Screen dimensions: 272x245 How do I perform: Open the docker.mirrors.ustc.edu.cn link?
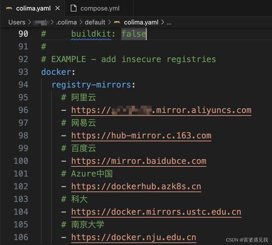[156, 212]
